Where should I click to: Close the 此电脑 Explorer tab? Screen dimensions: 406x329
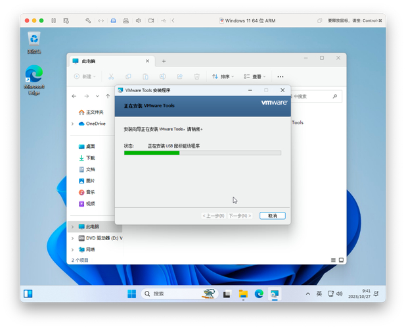point(147,61)
